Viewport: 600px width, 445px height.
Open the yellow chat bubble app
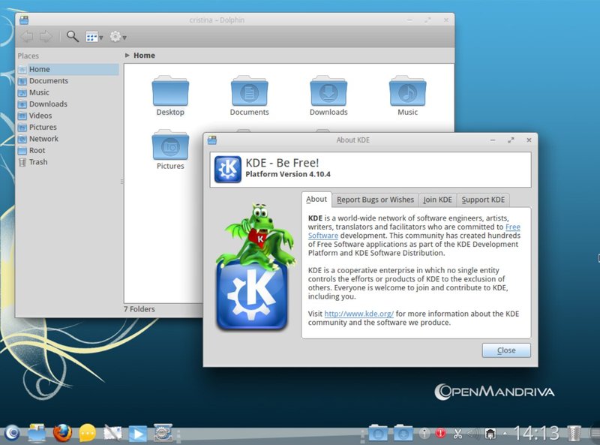pos(87,434)
